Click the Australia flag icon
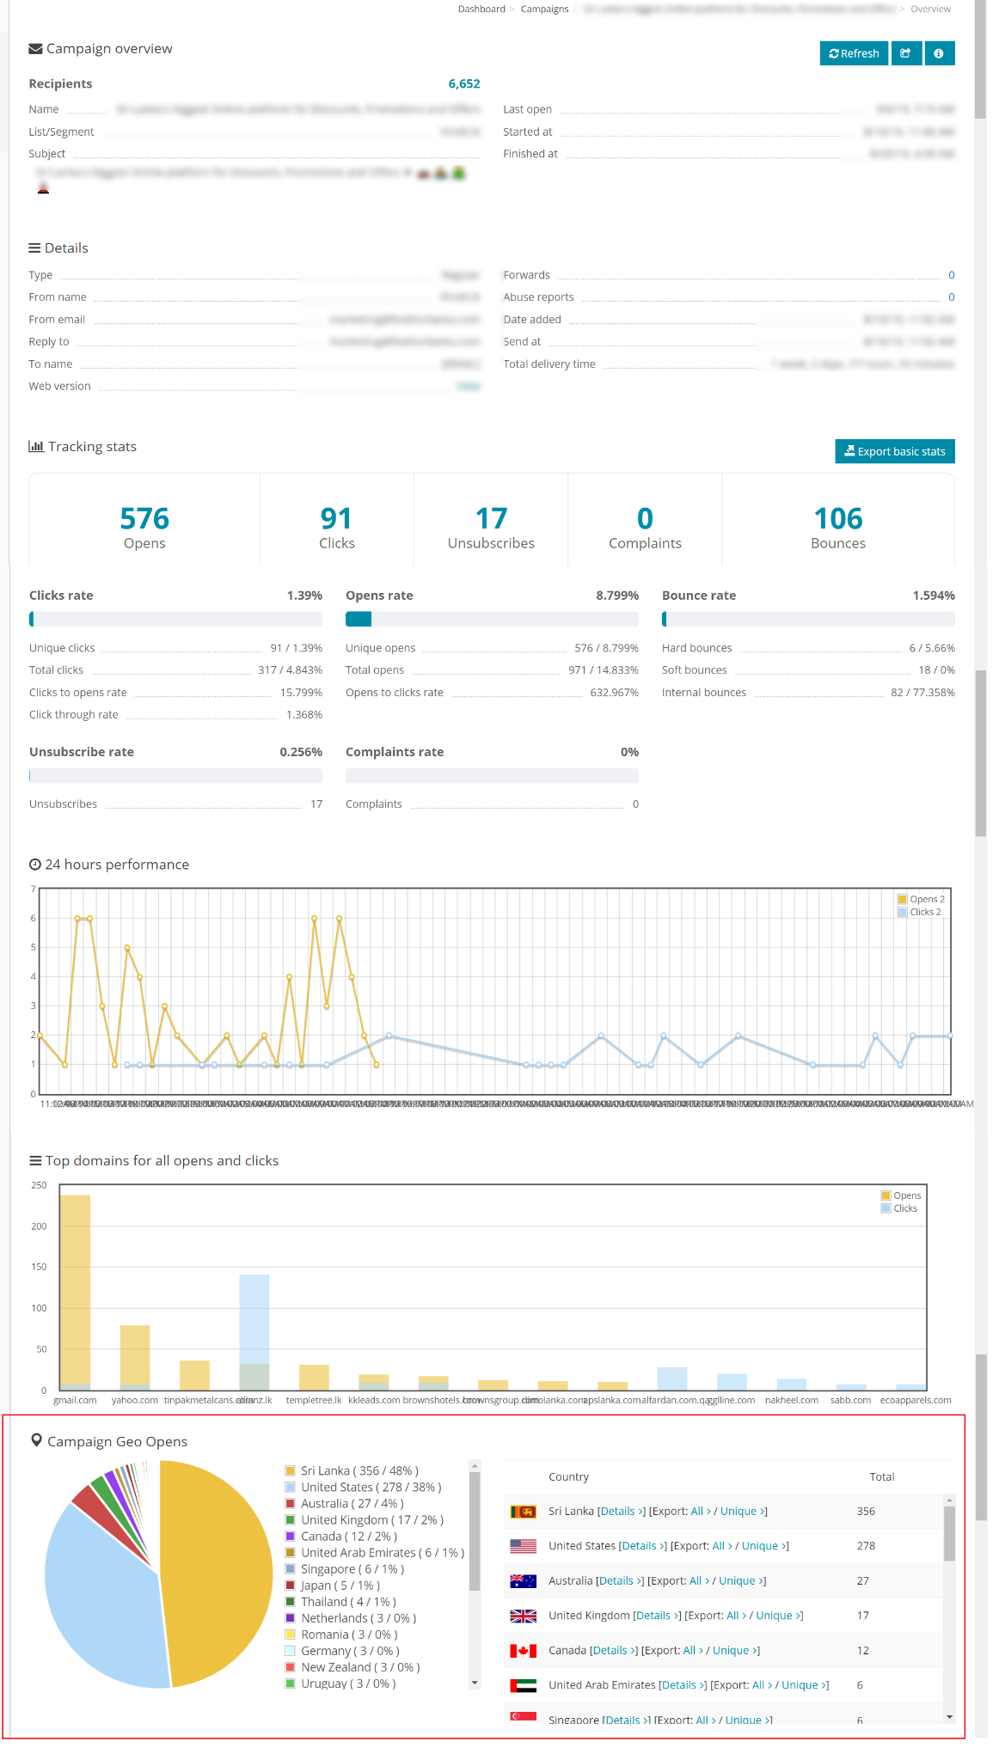 click(x=523, y=1581)
